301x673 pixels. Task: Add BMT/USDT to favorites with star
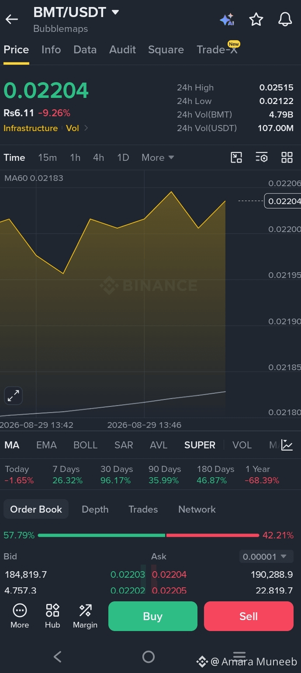256,19
